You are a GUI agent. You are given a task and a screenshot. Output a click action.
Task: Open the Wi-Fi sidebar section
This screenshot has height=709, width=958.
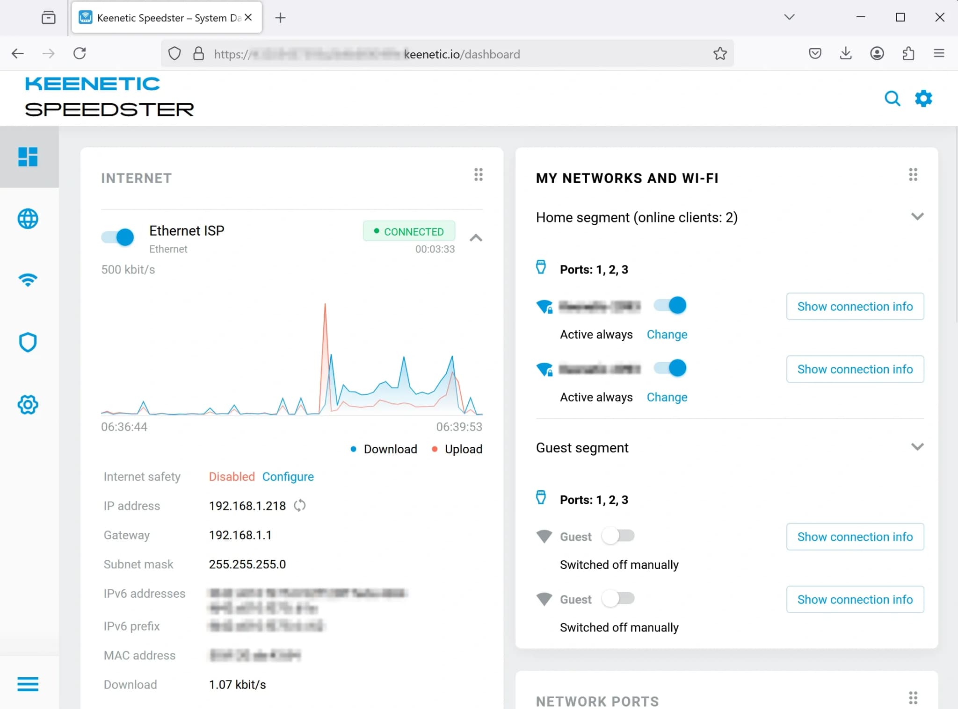28,280
